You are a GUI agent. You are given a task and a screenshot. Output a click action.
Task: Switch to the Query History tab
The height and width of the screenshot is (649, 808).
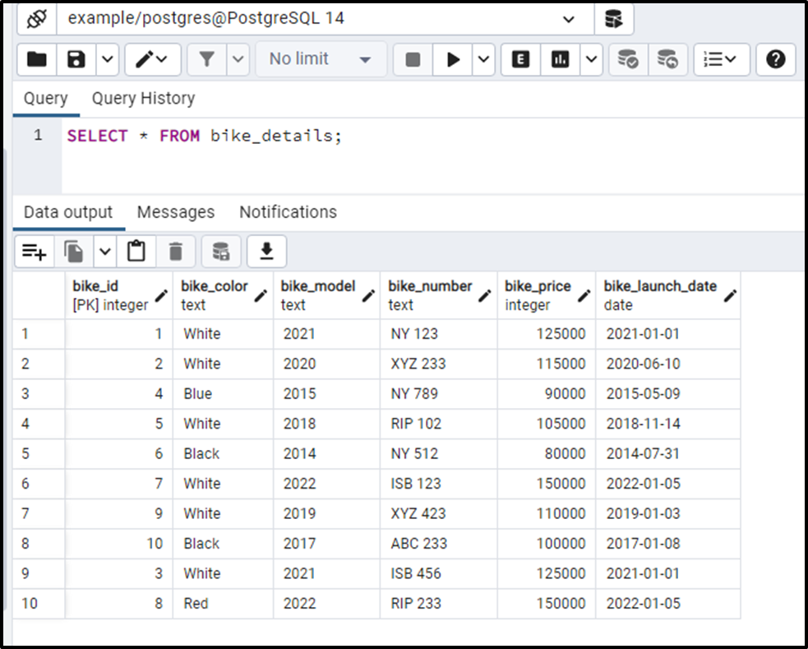coord(142,98)
